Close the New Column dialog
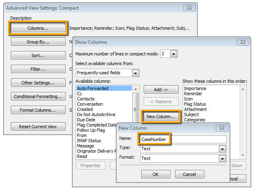This screenshot has width=254, height=190. [222, 128]
